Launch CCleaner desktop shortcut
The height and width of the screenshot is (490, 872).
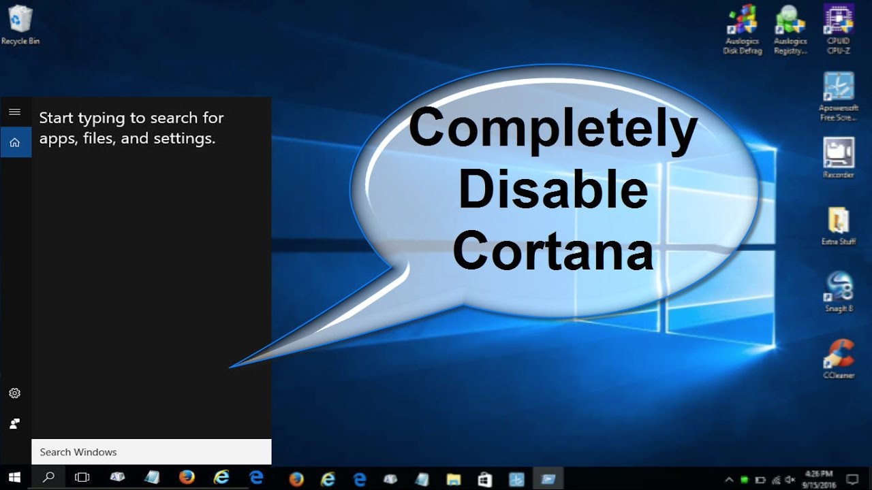839,359
